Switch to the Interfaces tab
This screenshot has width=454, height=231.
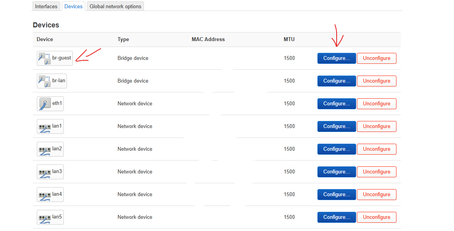pyautogui.click(x=46, y=6)
